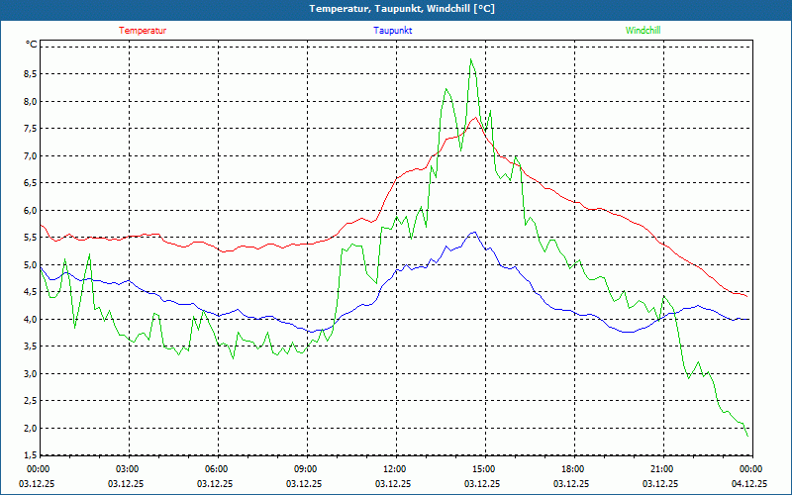Click the red Temperatur legend label

(143, 31)
